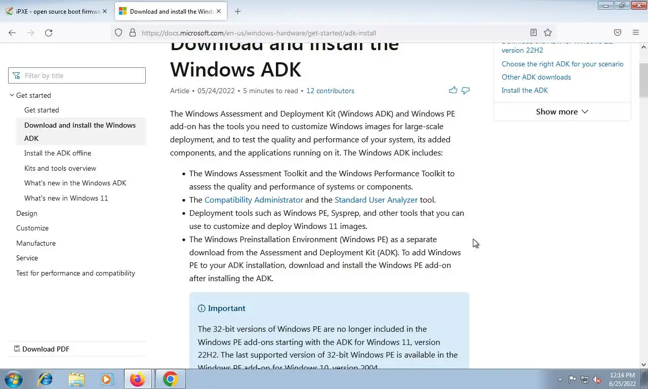The height and width of the screenshot is (389, 648).
Task: Open the Customize section
Action: tap(32, 228)
